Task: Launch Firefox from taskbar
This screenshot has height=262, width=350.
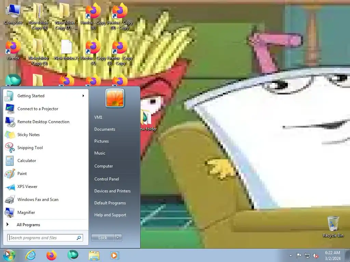Action: coord(52,255)
